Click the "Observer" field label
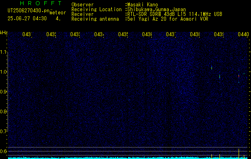The width and height of the screenshot is (251, 159). click(x=83, y=5)
